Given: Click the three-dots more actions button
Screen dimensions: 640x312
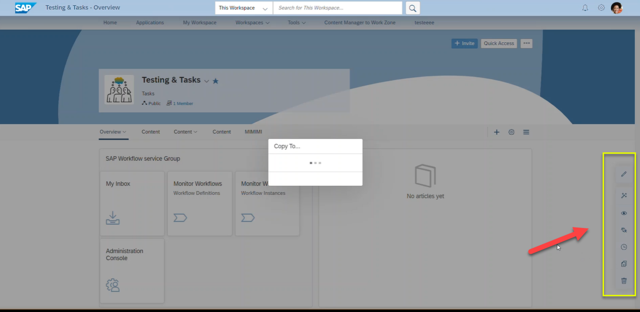Looking at the screenshot, I should 527,43.
